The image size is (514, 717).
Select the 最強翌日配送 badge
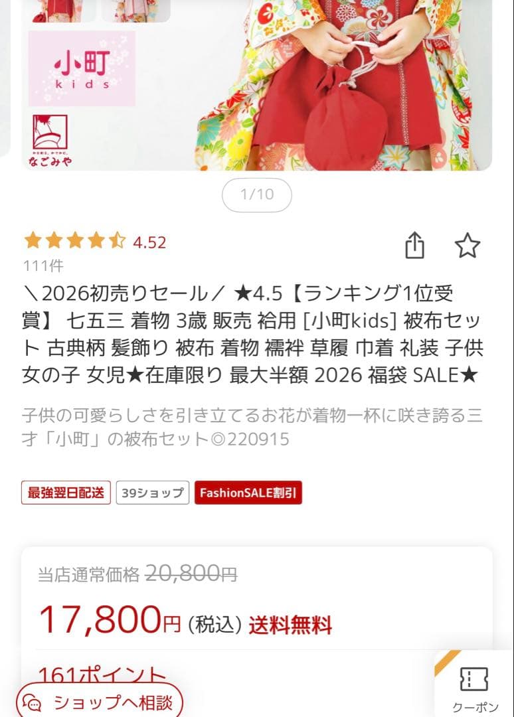(66, 493)
